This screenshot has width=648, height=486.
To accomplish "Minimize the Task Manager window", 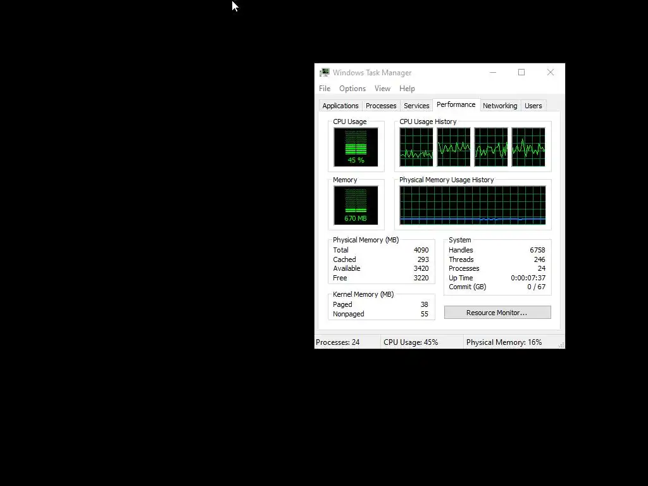I will click(492, 72).
